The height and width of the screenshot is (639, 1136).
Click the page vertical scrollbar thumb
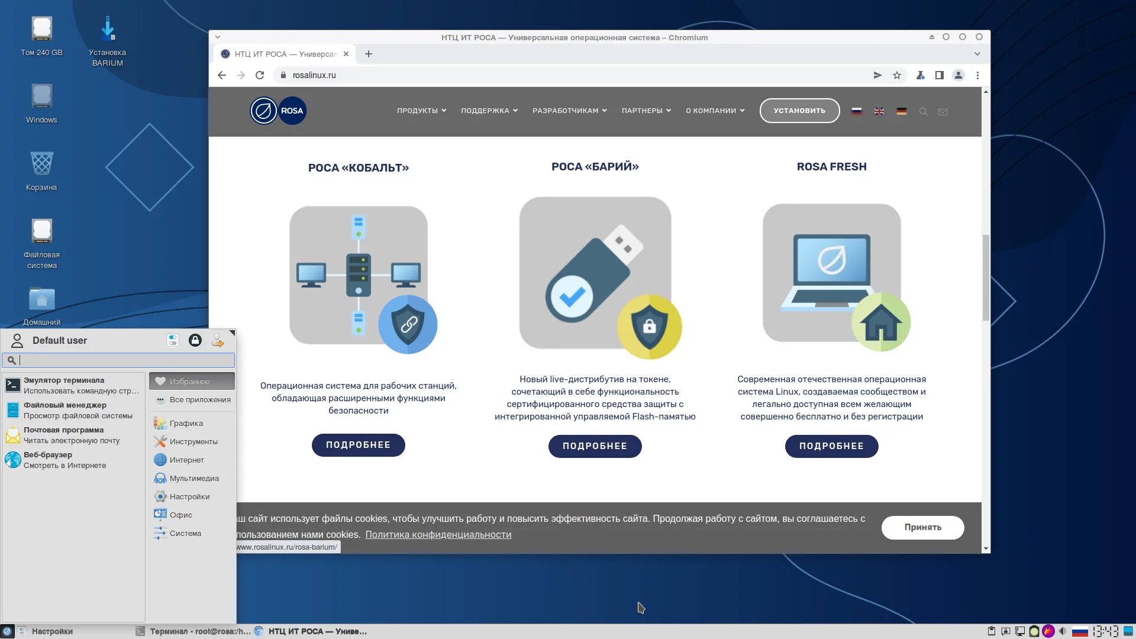(986, 278)
